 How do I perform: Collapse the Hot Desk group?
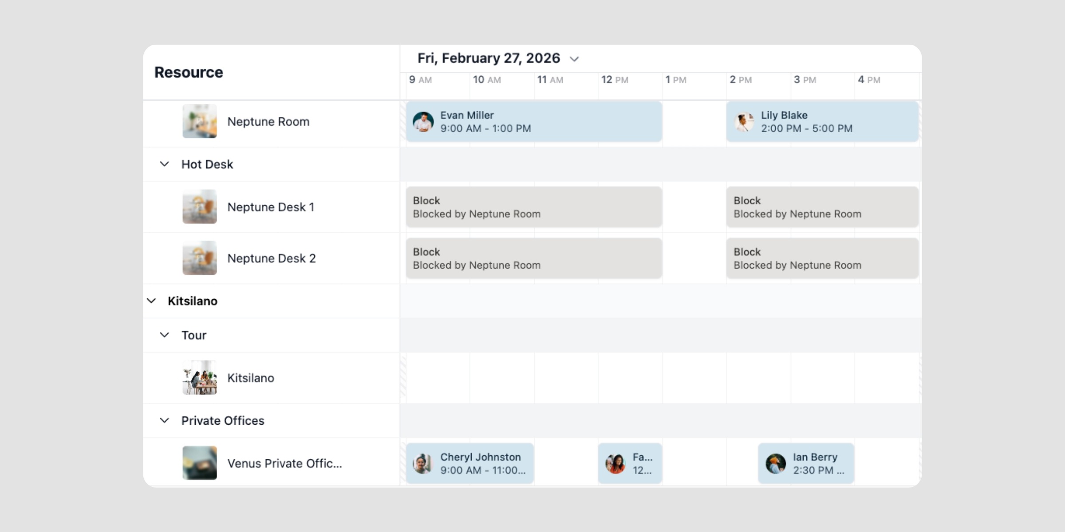coord(164,164)
